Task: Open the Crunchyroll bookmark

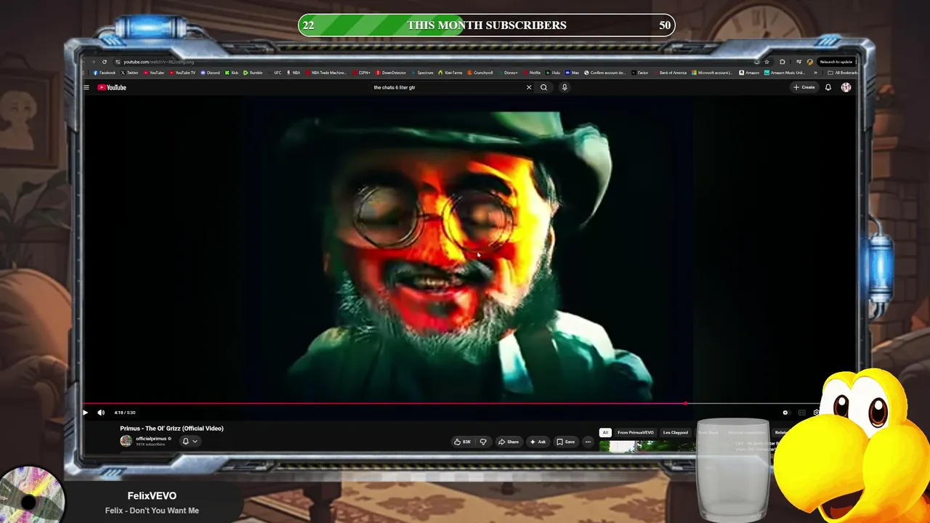Action: click(x=480, y=73)
